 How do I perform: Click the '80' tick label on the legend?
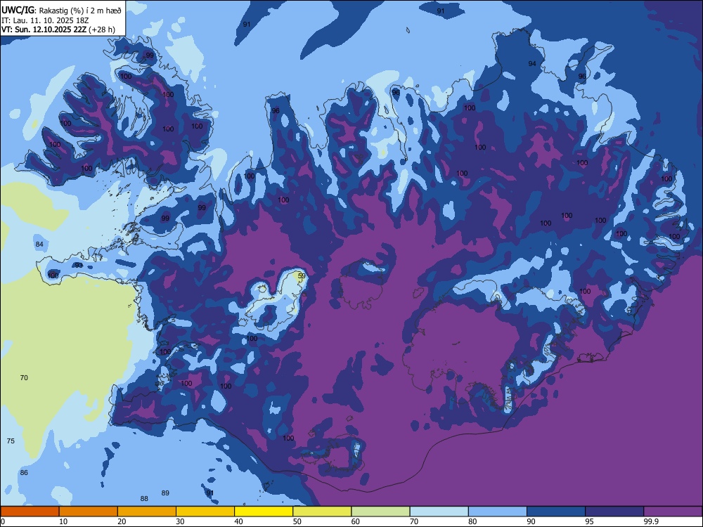(x=472, y=521)
